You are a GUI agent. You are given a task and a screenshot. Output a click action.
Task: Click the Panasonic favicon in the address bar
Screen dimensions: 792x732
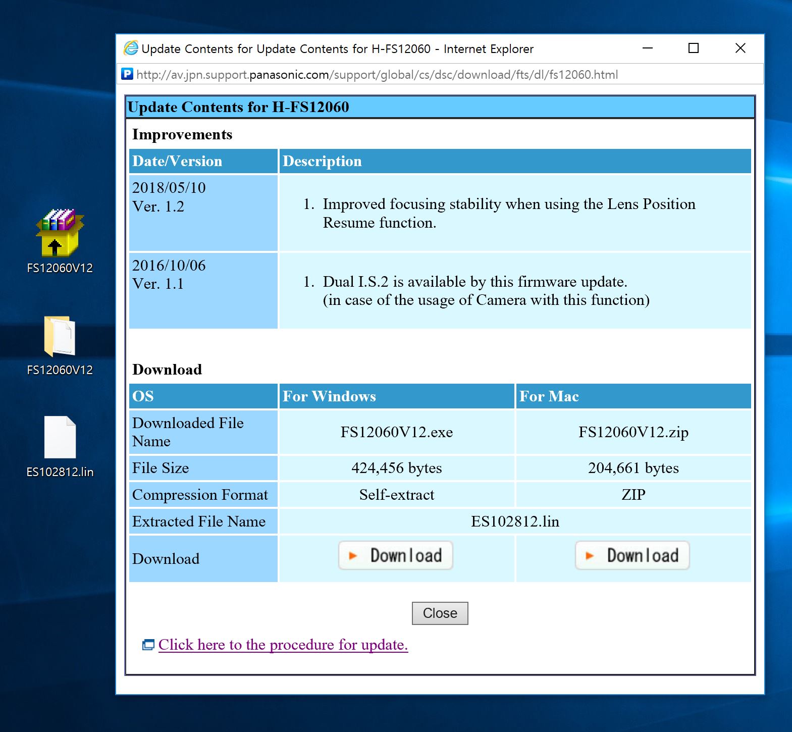tap(128, 74)
